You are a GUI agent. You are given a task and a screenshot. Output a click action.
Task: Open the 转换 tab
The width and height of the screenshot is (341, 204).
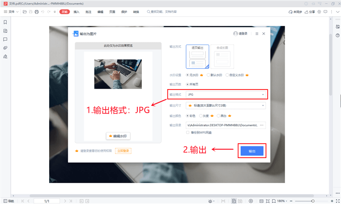tap(136, 12)
